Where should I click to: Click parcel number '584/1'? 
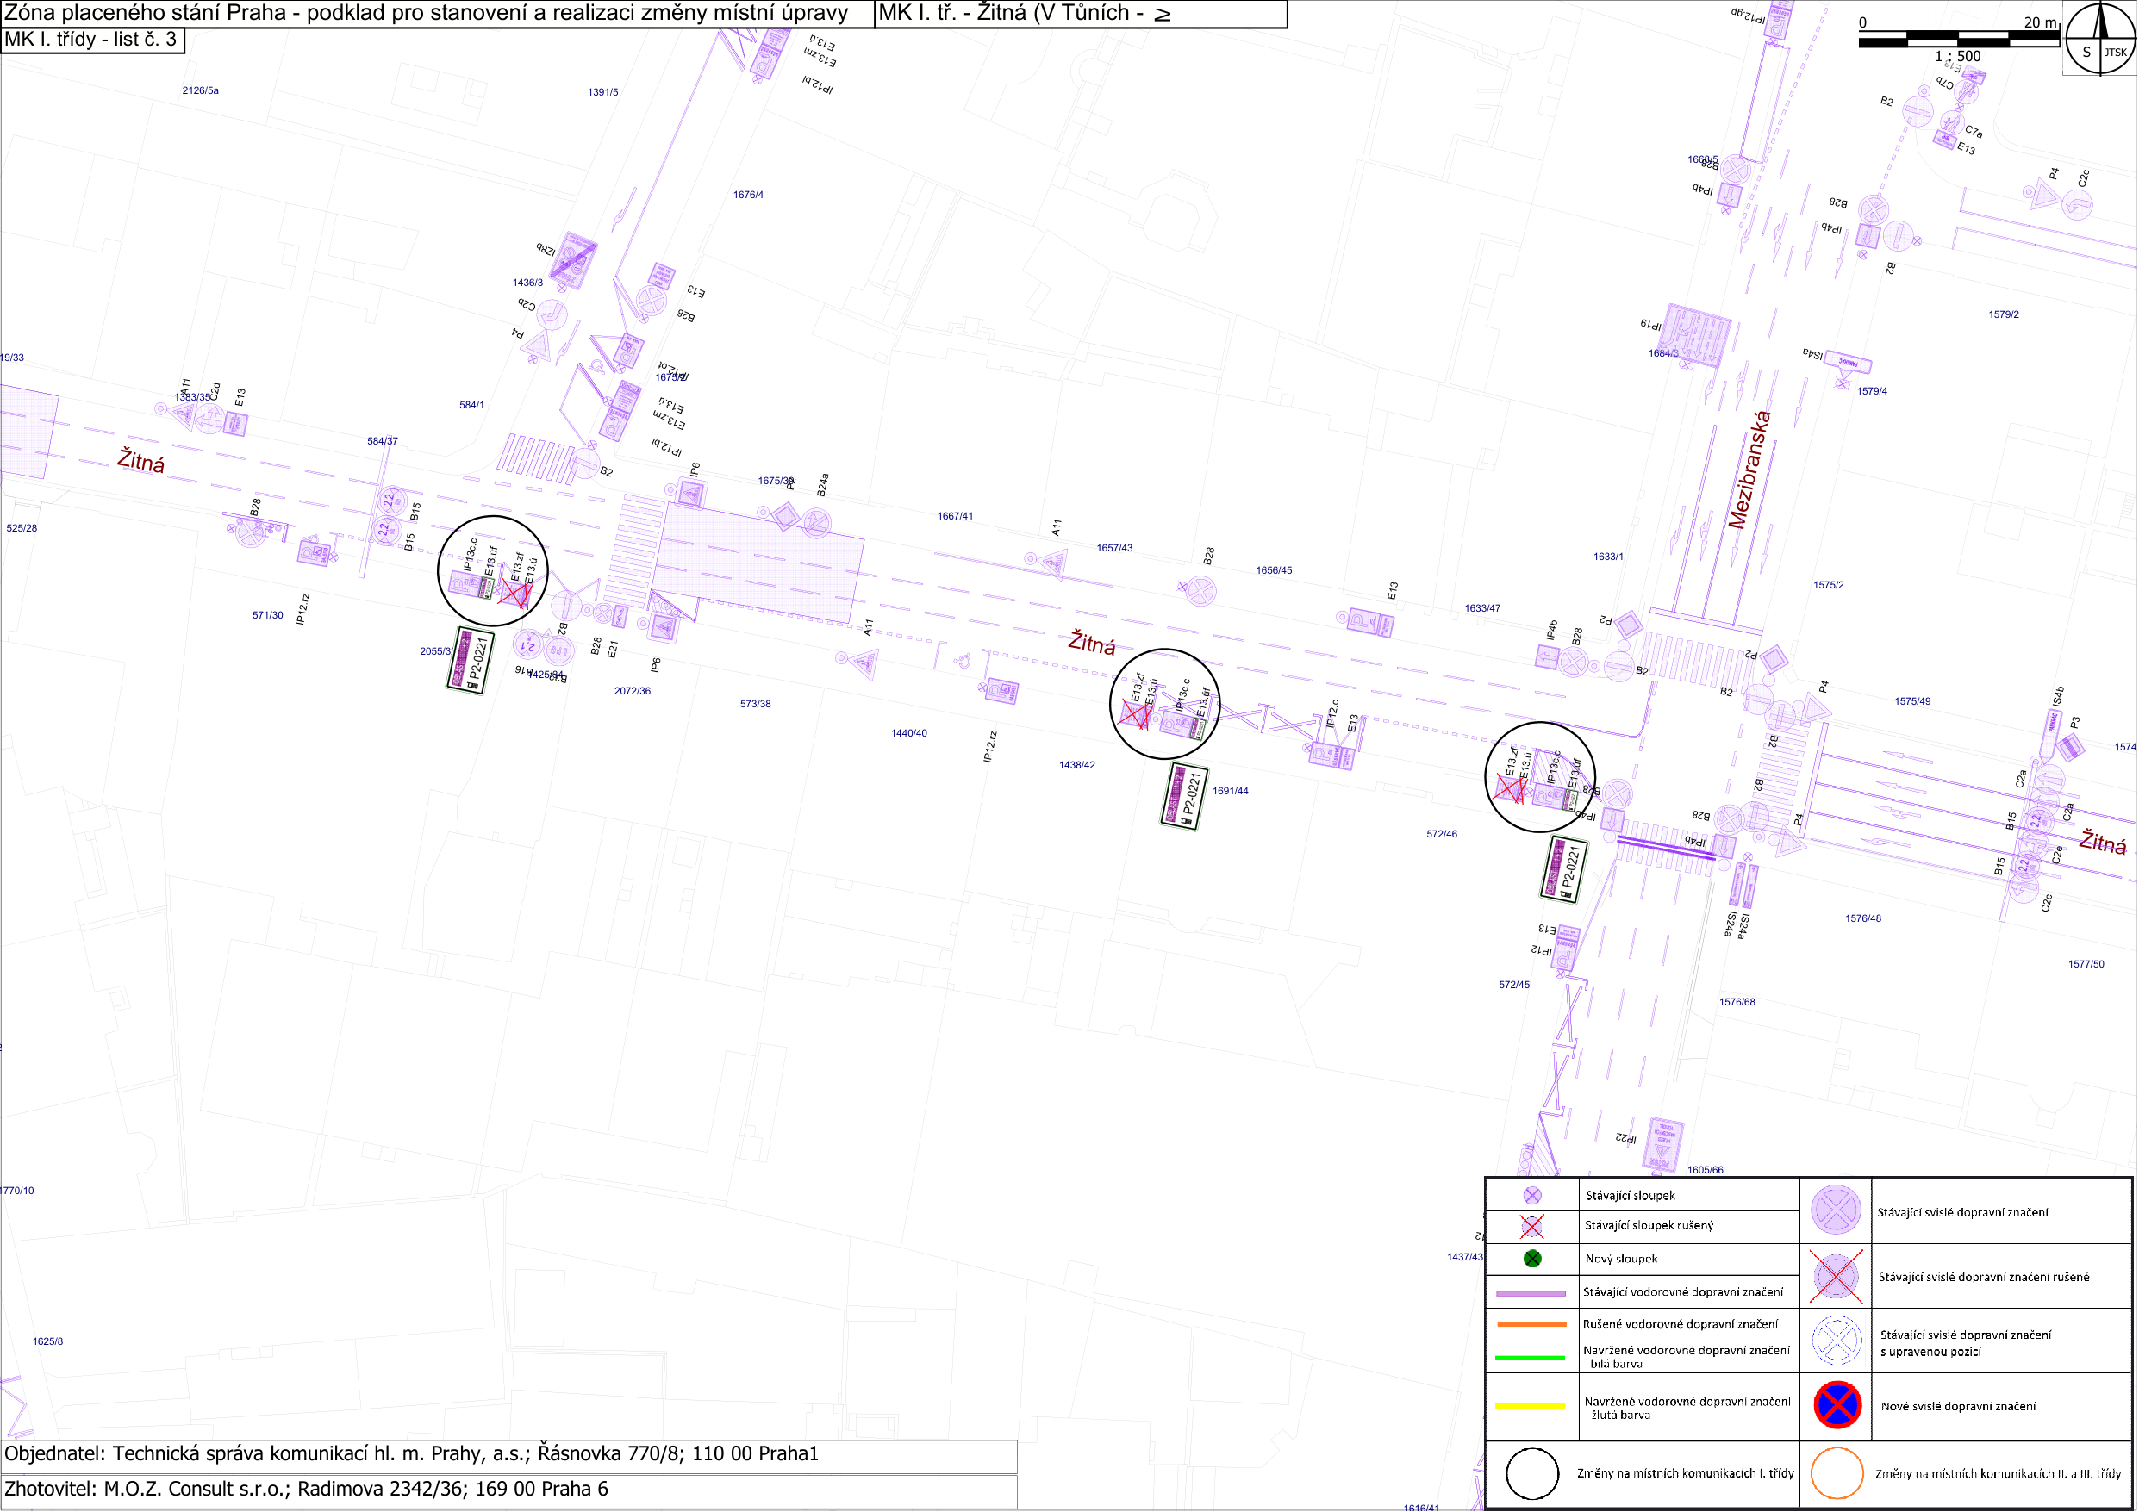[471, 405]
